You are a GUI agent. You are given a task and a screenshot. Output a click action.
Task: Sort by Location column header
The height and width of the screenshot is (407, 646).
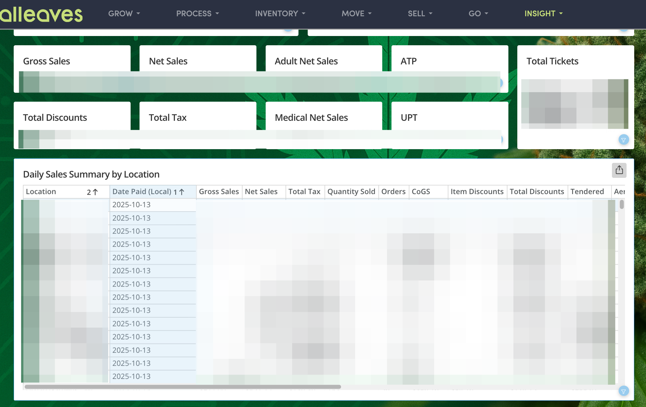tap(66, 192)
